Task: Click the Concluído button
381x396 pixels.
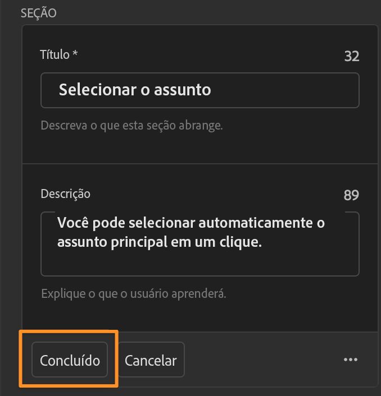Action: pos(69,360)
